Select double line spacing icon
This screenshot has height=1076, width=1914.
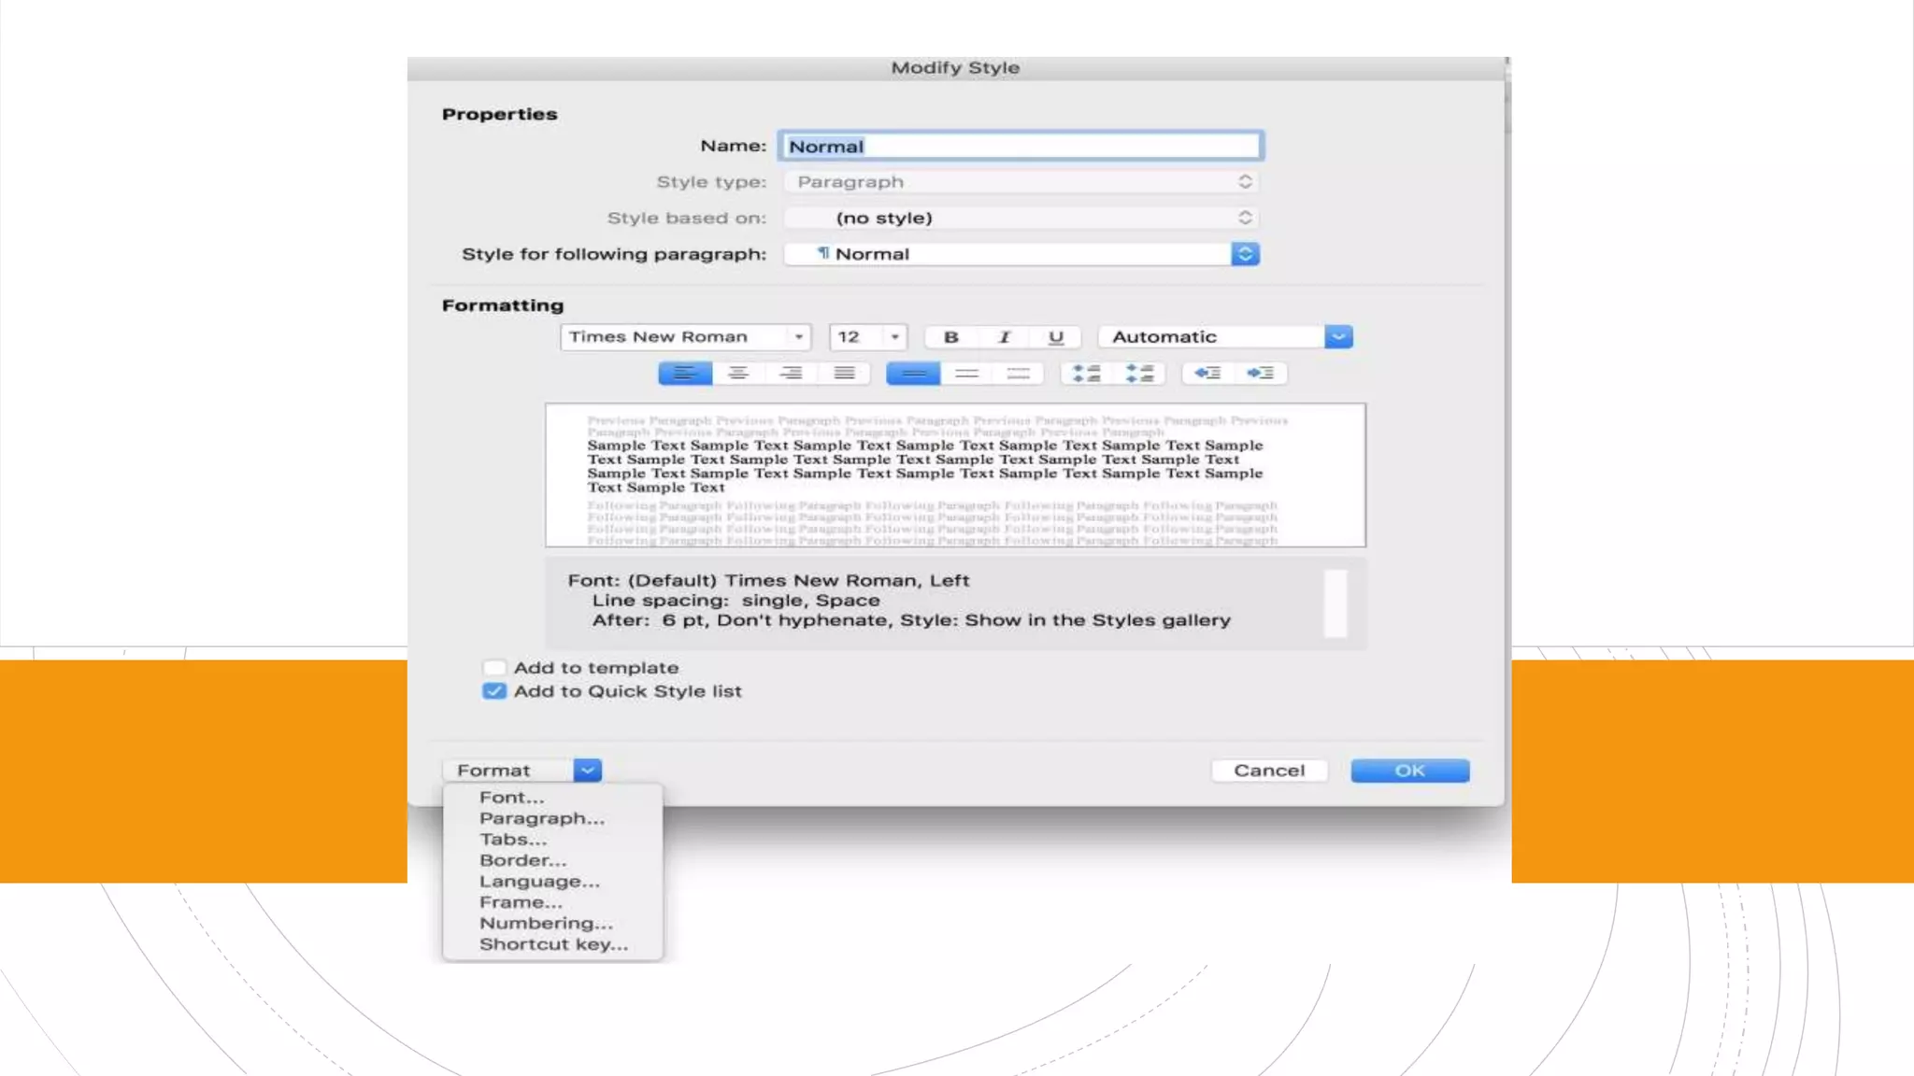coord(1019,374)
